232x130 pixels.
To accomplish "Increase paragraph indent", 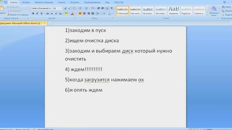I will tap(102, 8).
